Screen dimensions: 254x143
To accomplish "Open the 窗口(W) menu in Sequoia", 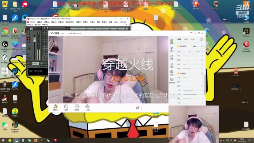I will click(37, 24).
